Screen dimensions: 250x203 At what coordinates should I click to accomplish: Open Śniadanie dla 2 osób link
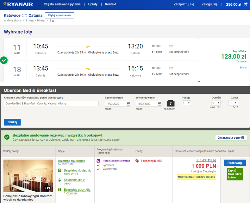click(74, 182)
